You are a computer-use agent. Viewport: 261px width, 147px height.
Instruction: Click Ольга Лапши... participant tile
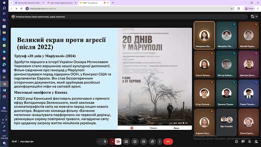(204, 64)
